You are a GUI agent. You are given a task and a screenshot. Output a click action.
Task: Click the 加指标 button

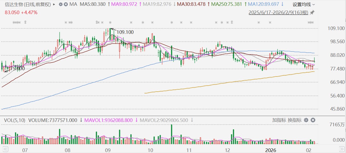click(x=279, y=120)
